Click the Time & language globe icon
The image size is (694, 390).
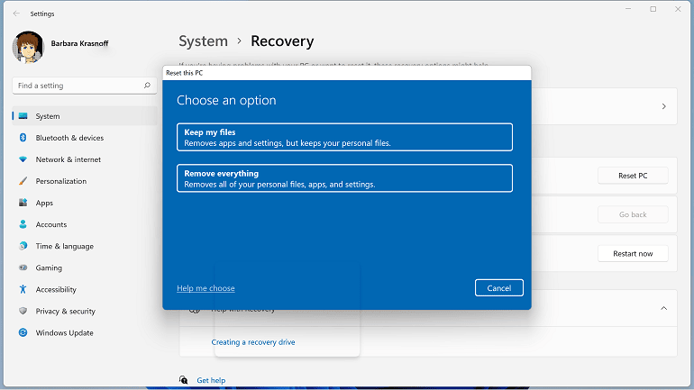tap(23, 246)
